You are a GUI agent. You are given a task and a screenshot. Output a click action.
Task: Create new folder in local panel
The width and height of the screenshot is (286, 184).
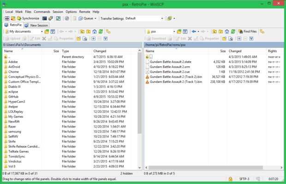(78, 39)
